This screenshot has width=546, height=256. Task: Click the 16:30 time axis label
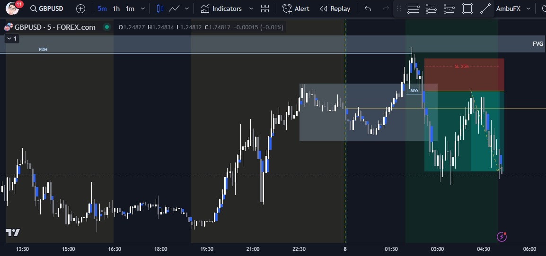[114, 249]
